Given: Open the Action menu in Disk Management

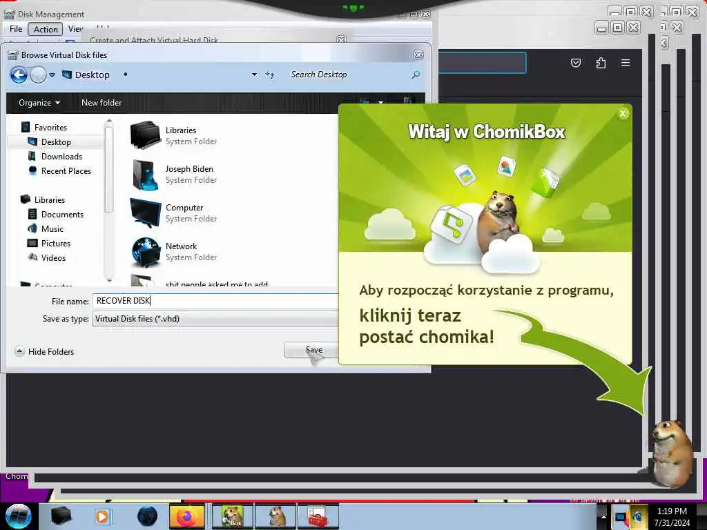Looking at the screenshot, I should pyautogui.click(x=46, y=29).
